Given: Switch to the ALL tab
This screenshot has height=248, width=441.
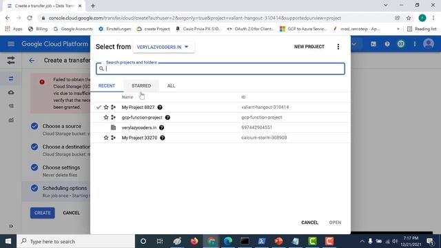Looking at the screenshot, I should click(171, 85).
